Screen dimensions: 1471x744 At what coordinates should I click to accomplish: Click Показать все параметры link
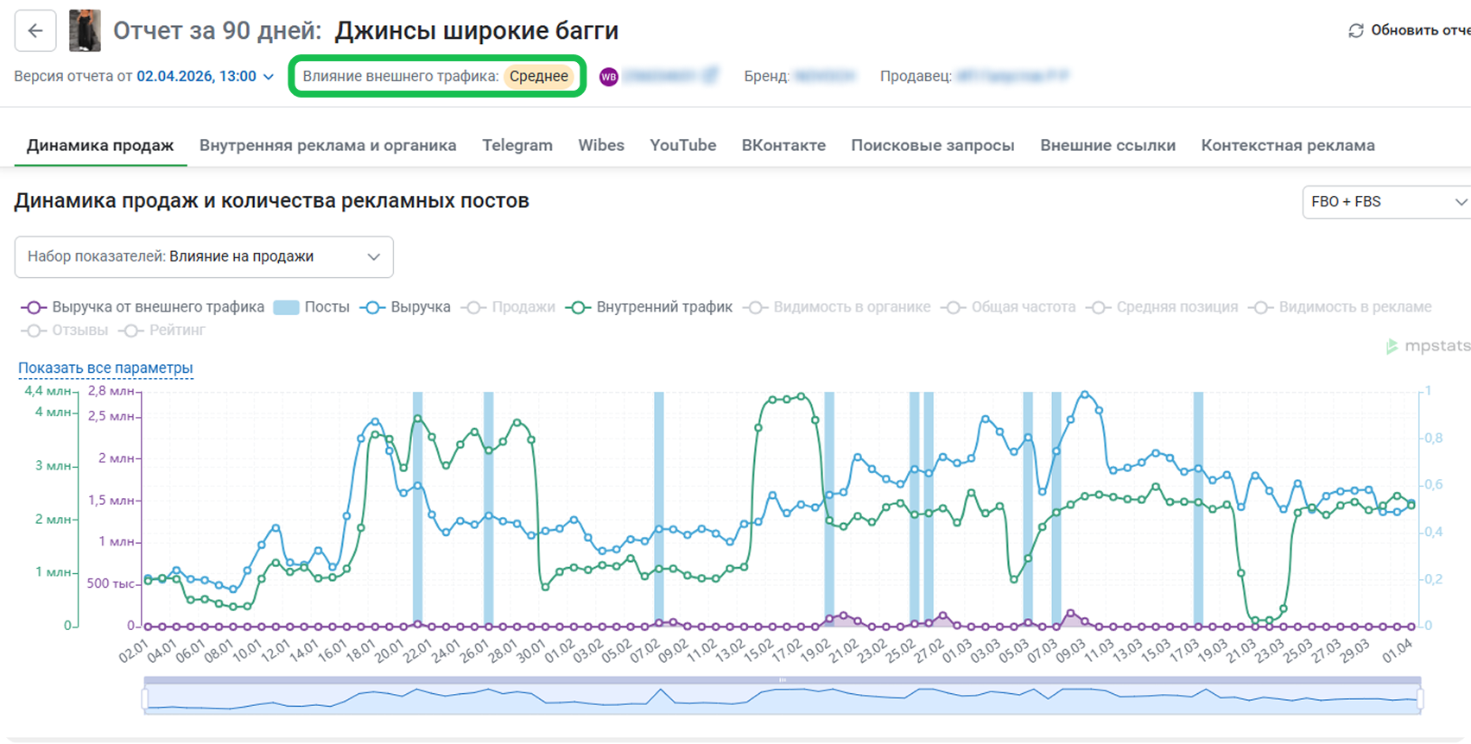105,369
